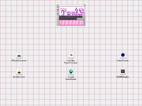
Task: Close the Tools window with corner box
Action: click(85, 5)
